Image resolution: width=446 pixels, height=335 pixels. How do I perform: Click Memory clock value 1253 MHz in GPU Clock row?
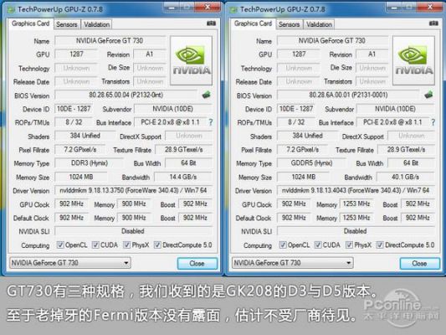coord(356,204)
